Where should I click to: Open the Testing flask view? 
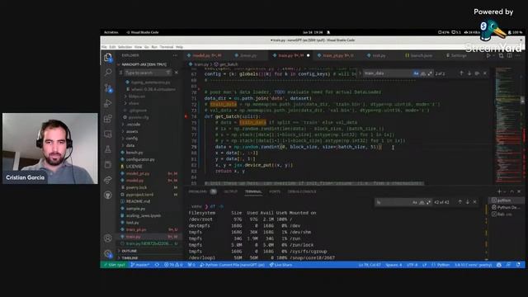[x=108, y=149]
